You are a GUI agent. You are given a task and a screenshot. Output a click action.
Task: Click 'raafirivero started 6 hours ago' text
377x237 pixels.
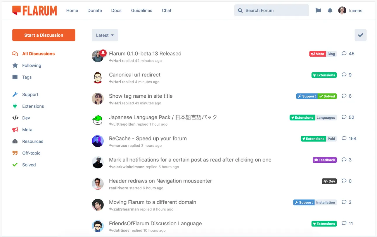click(136, 188)
